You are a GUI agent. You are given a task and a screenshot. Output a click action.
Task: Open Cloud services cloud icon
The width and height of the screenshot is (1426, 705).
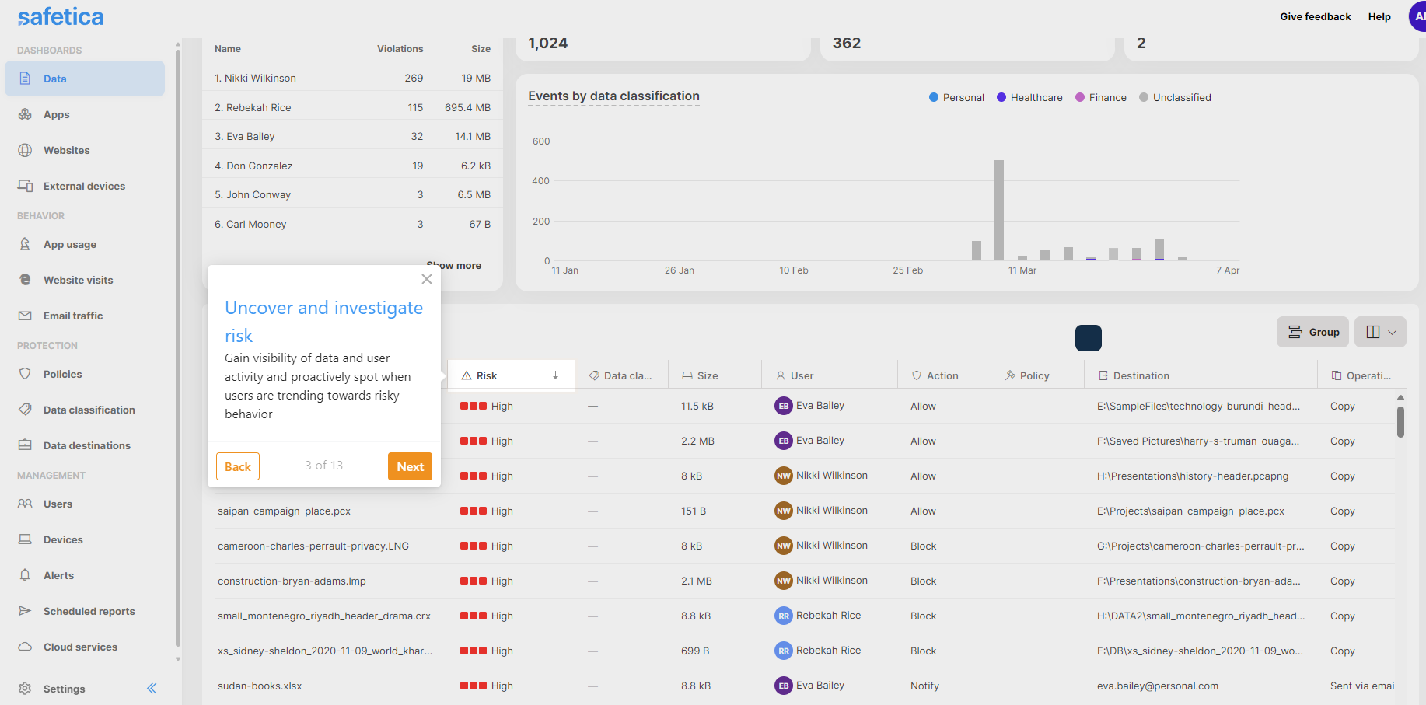tap(25, 647)
